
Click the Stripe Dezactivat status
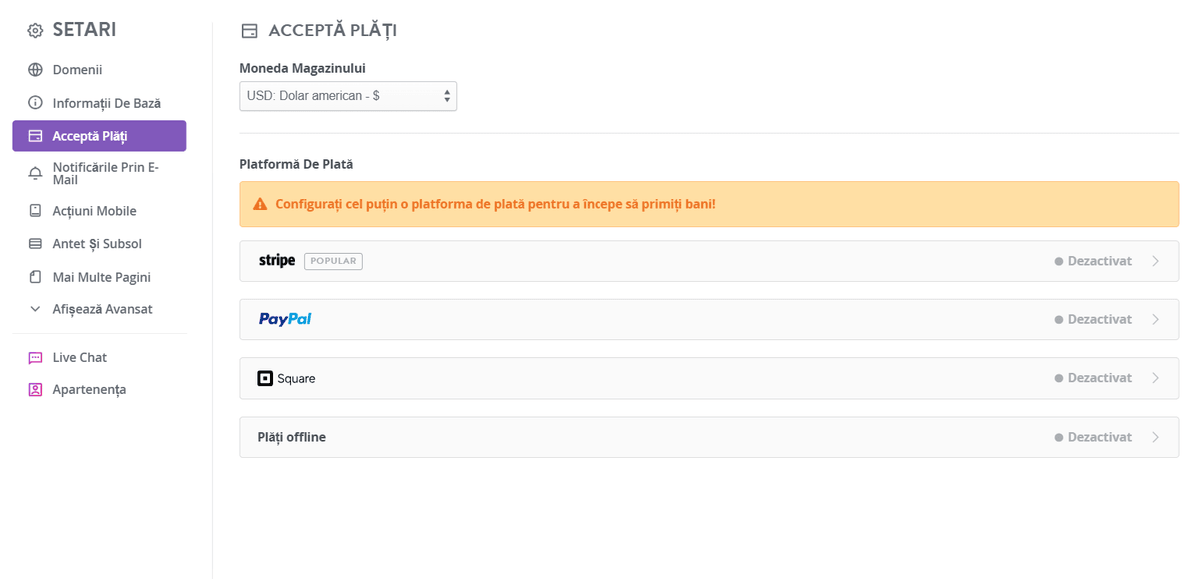(x=1093, y=261)
